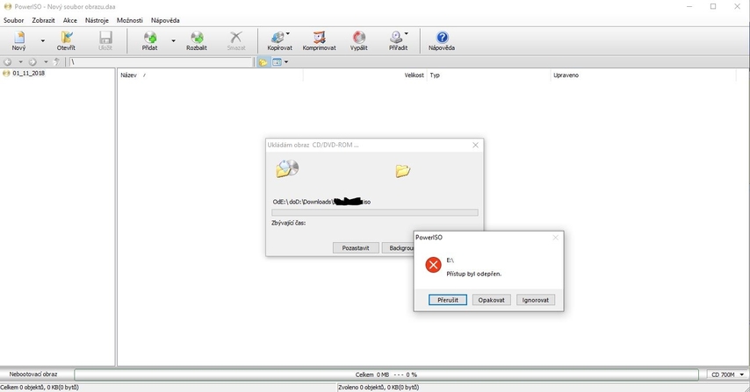Click the Vypálit (Burn) toolbar icon
The height and width of the screenshot is (392, 750).
[358, 40]
